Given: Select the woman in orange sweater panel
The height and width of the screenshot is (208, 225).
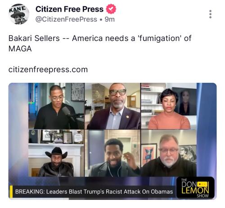Looking at the screenshot, I should (x=169, y=106).
